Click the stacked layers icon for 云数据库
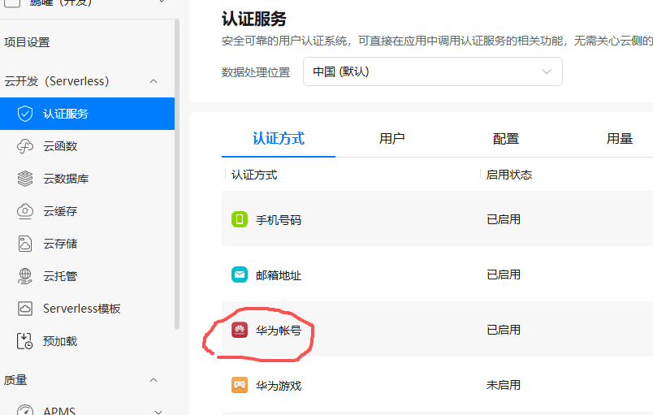The height and width of the screenshot is (415, 653). [x=25, y=179]
